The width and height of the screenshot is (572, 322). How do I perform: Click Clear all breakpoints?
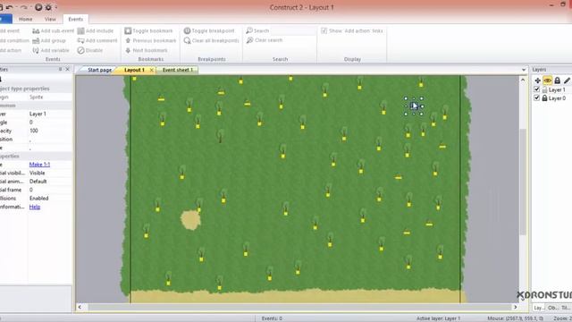pyautogui.click(x=212, y=40)
